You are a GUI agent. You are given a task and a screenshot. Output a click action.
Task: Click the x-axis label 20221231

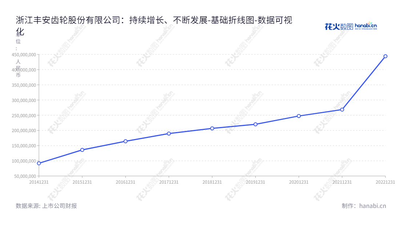[x=385, y=182]
